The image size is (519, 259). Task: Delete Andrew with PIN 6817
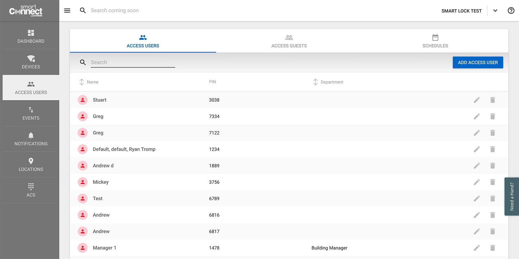[x=492, y=231]
